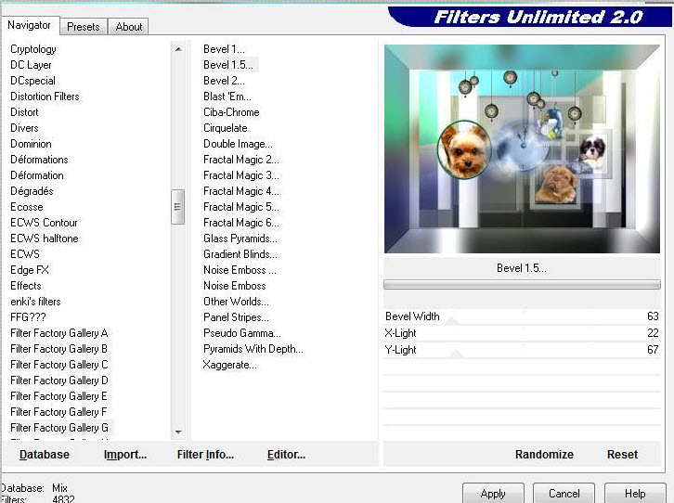674x503 pixels.
Task: Choose the Pyramids With Depth... filter
Action: click(x=253, y=349)
